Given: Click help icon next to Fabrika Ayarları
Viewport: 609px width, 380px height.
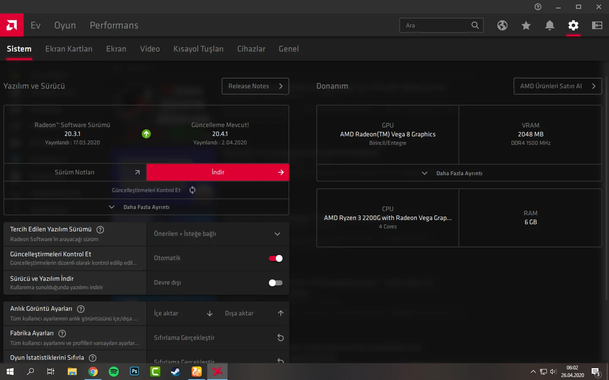Looking at the screenshot, I should click(x=62, y=333).
